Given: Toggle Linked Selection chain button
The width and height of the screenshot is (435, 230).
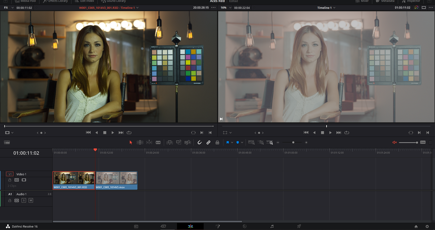Looking at the screenshot, I should pyautogui.click(x=208, y=142).
